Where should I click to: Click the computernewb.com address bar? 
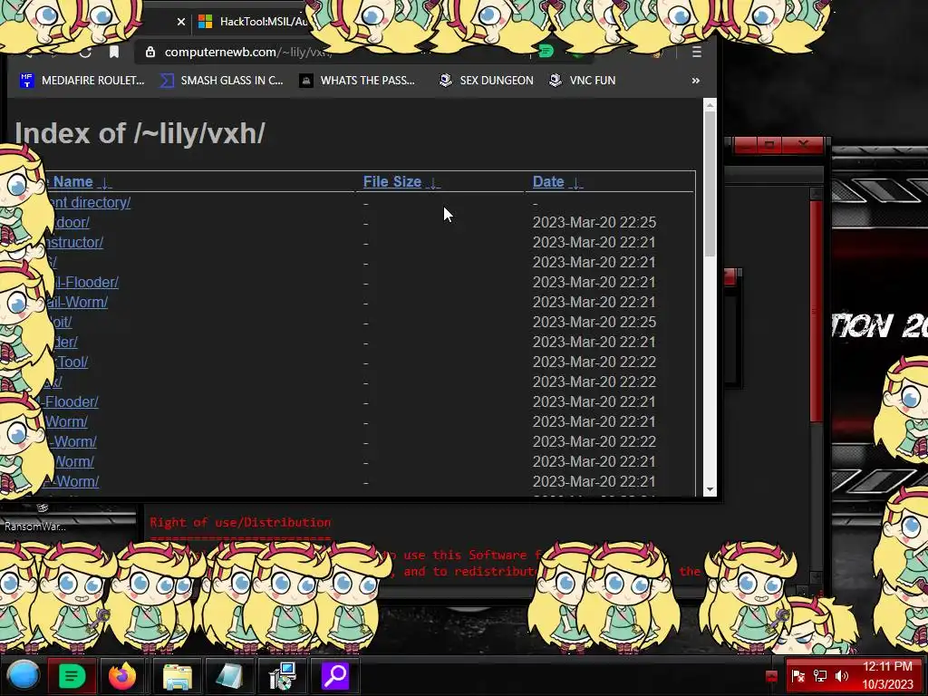point(332,52)
